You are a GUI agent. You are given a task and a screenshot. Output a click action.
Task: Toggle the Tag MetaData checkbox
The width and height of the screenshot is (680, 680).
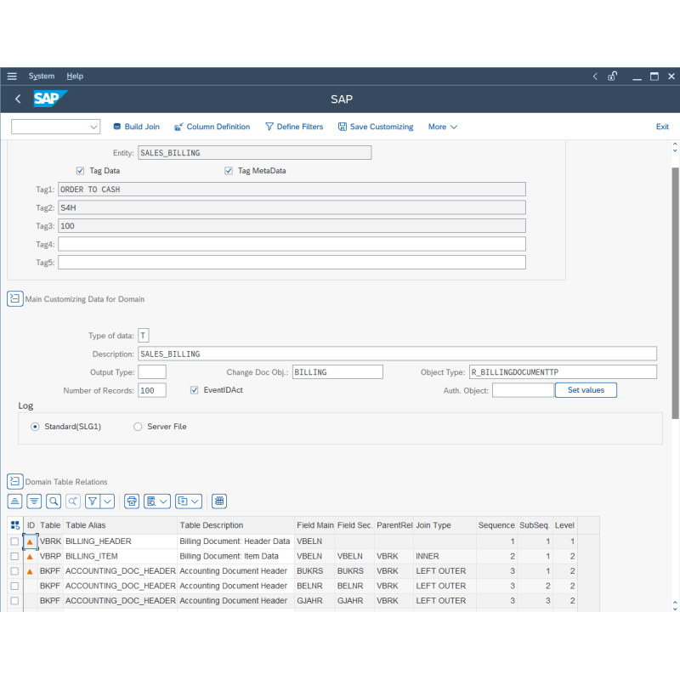point(229,171)
